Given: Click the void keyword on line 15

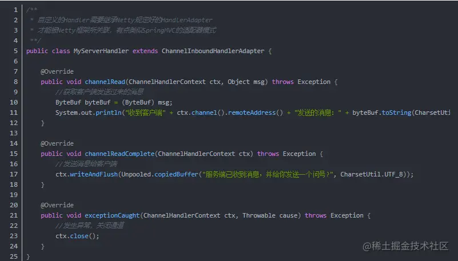Looking at the screenshot, I should tap(74, 154).
